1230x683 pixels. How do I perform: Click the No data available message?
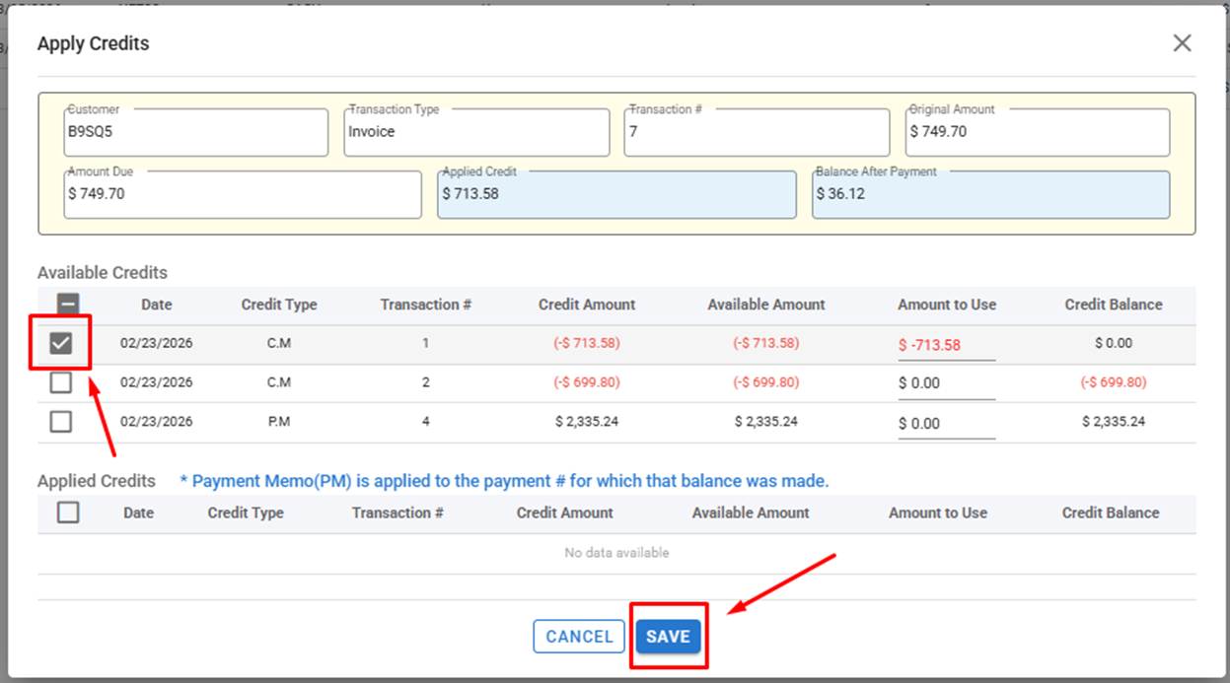point(616,553)
